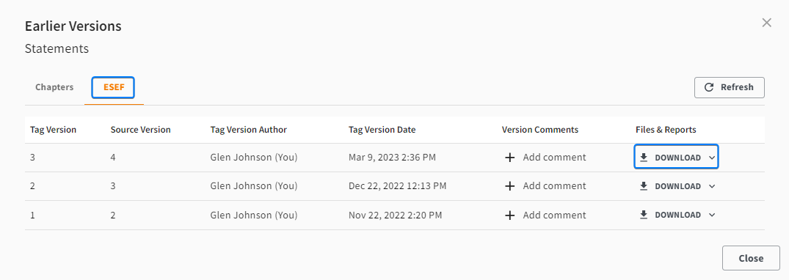Screen dimensions: 789x280
Task: Click the Files & Reports column header
Action: coord(666,130)
